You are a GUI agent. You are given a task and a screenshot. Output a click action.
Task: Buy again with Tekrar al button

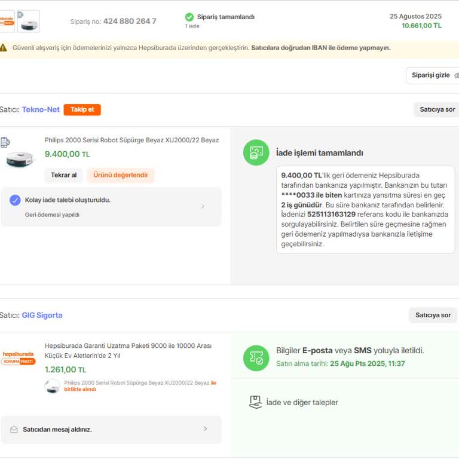click(63, 175)
